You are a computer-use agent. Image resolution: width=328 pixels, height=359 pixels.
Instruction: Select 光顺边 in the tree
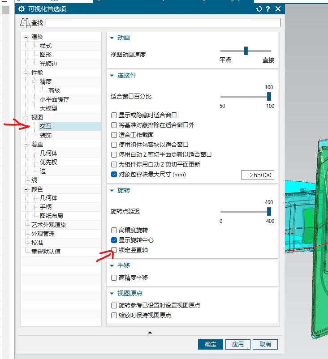click(48, 64)
